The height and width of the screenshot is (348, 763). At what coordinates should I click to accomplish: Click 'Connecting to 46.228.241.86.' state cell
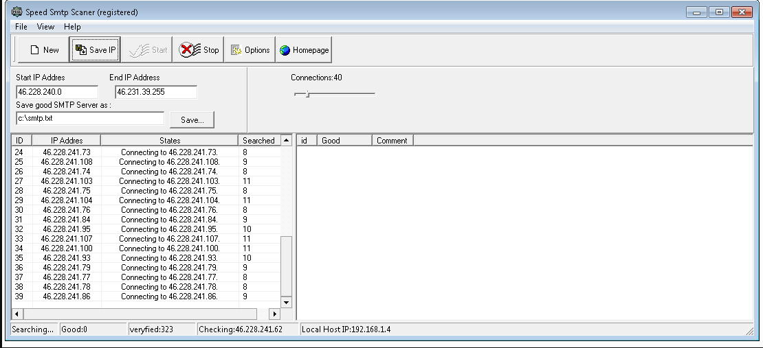pyautogui.click(x=169, y=297)
